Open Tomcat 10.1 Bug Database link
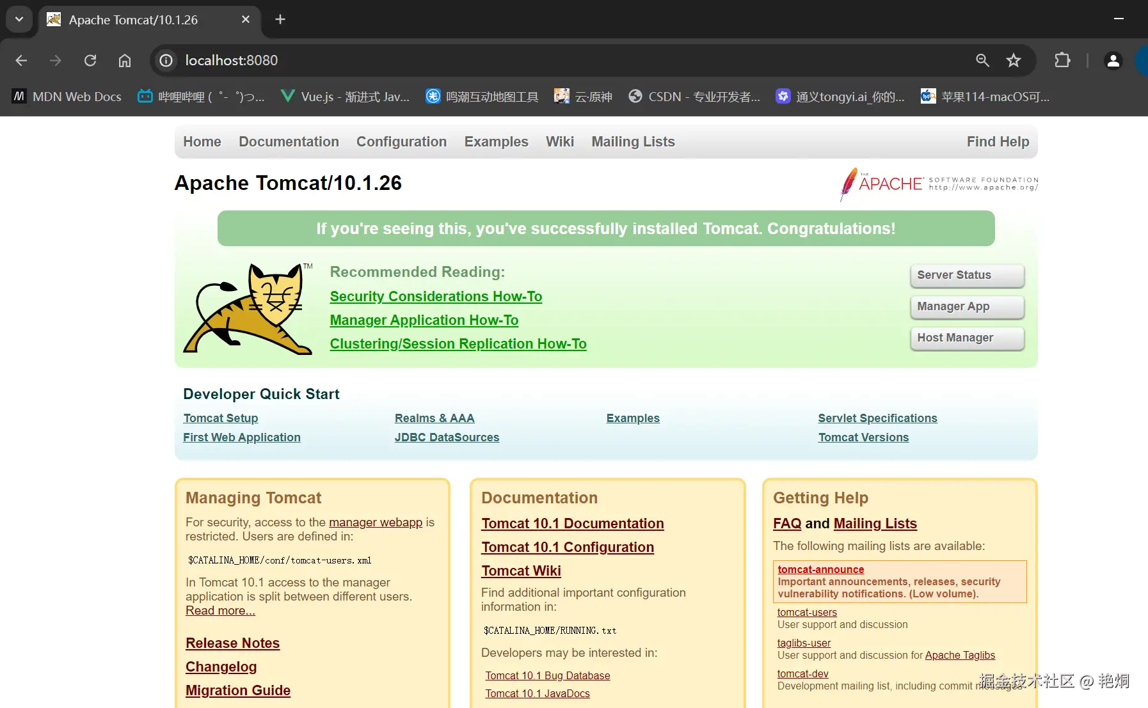Screen dimensions: 1148x708 [x=548, y=675]
